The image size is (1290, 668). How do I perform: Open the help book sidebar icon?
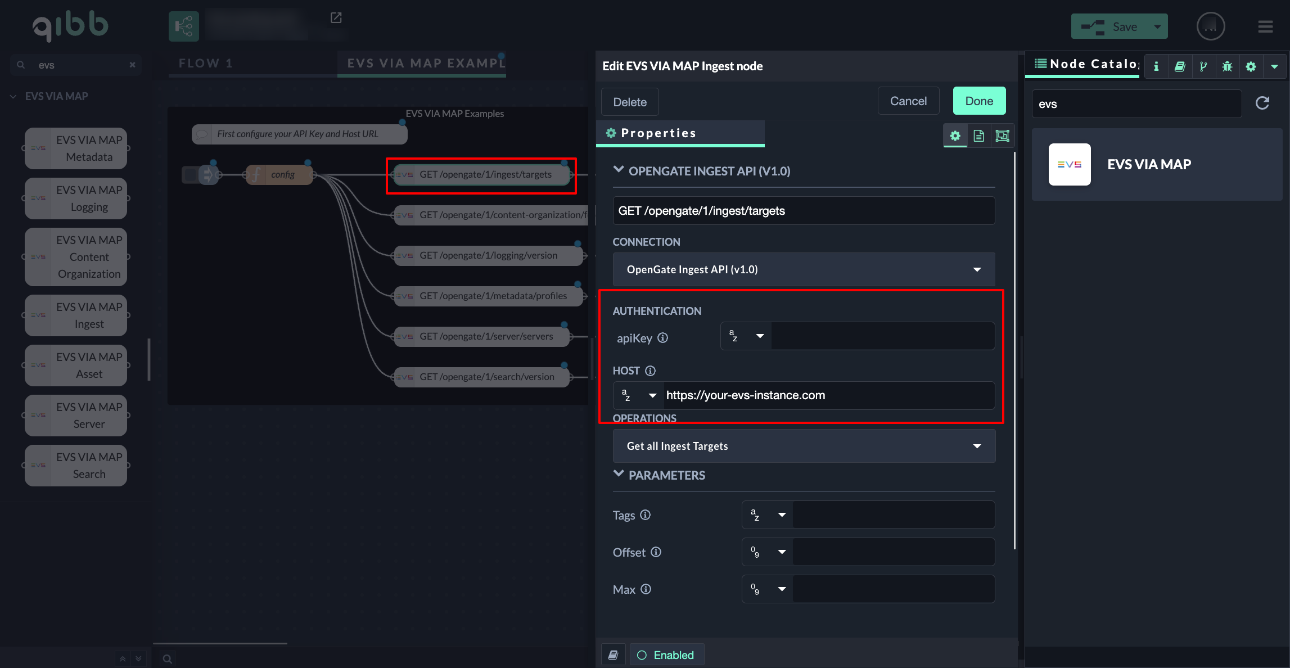[x=1180, y=66]
